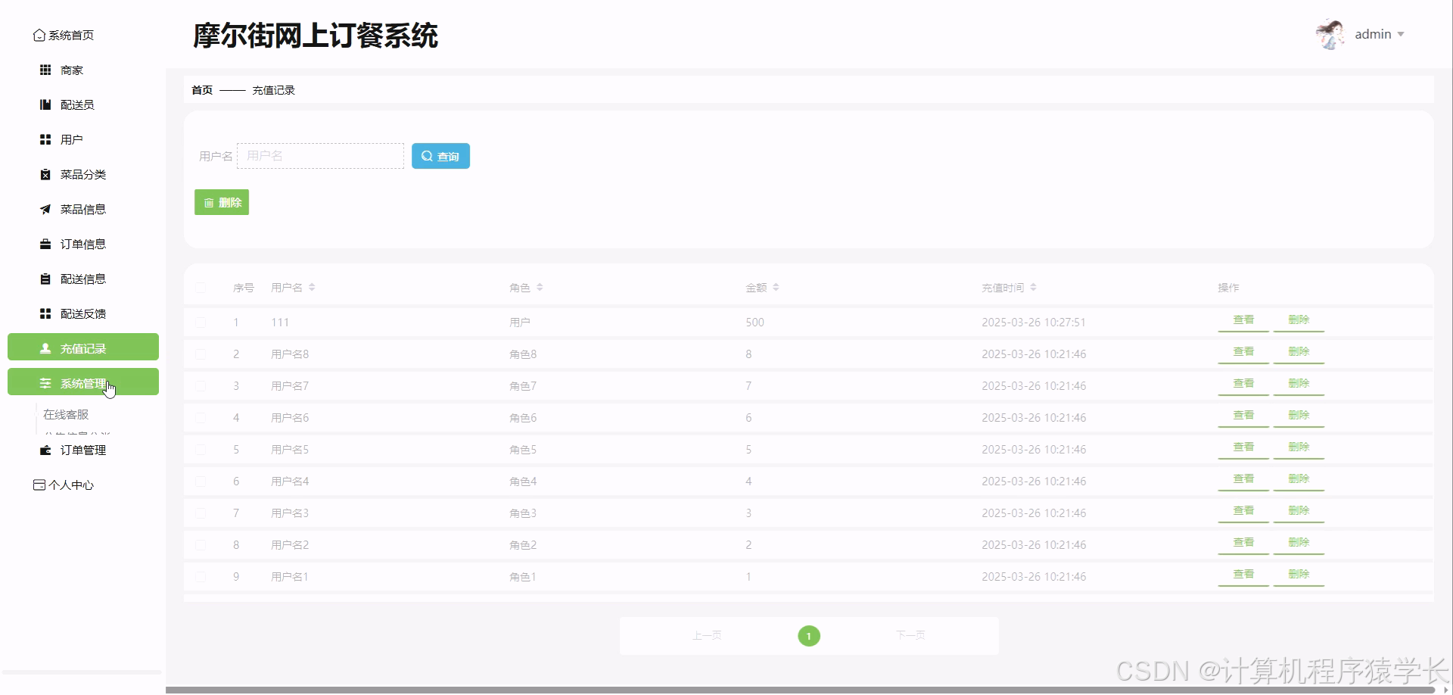The image size is (1453, 695).
Task: View the 用户名2 record
Action: [x=1243, y=544]
